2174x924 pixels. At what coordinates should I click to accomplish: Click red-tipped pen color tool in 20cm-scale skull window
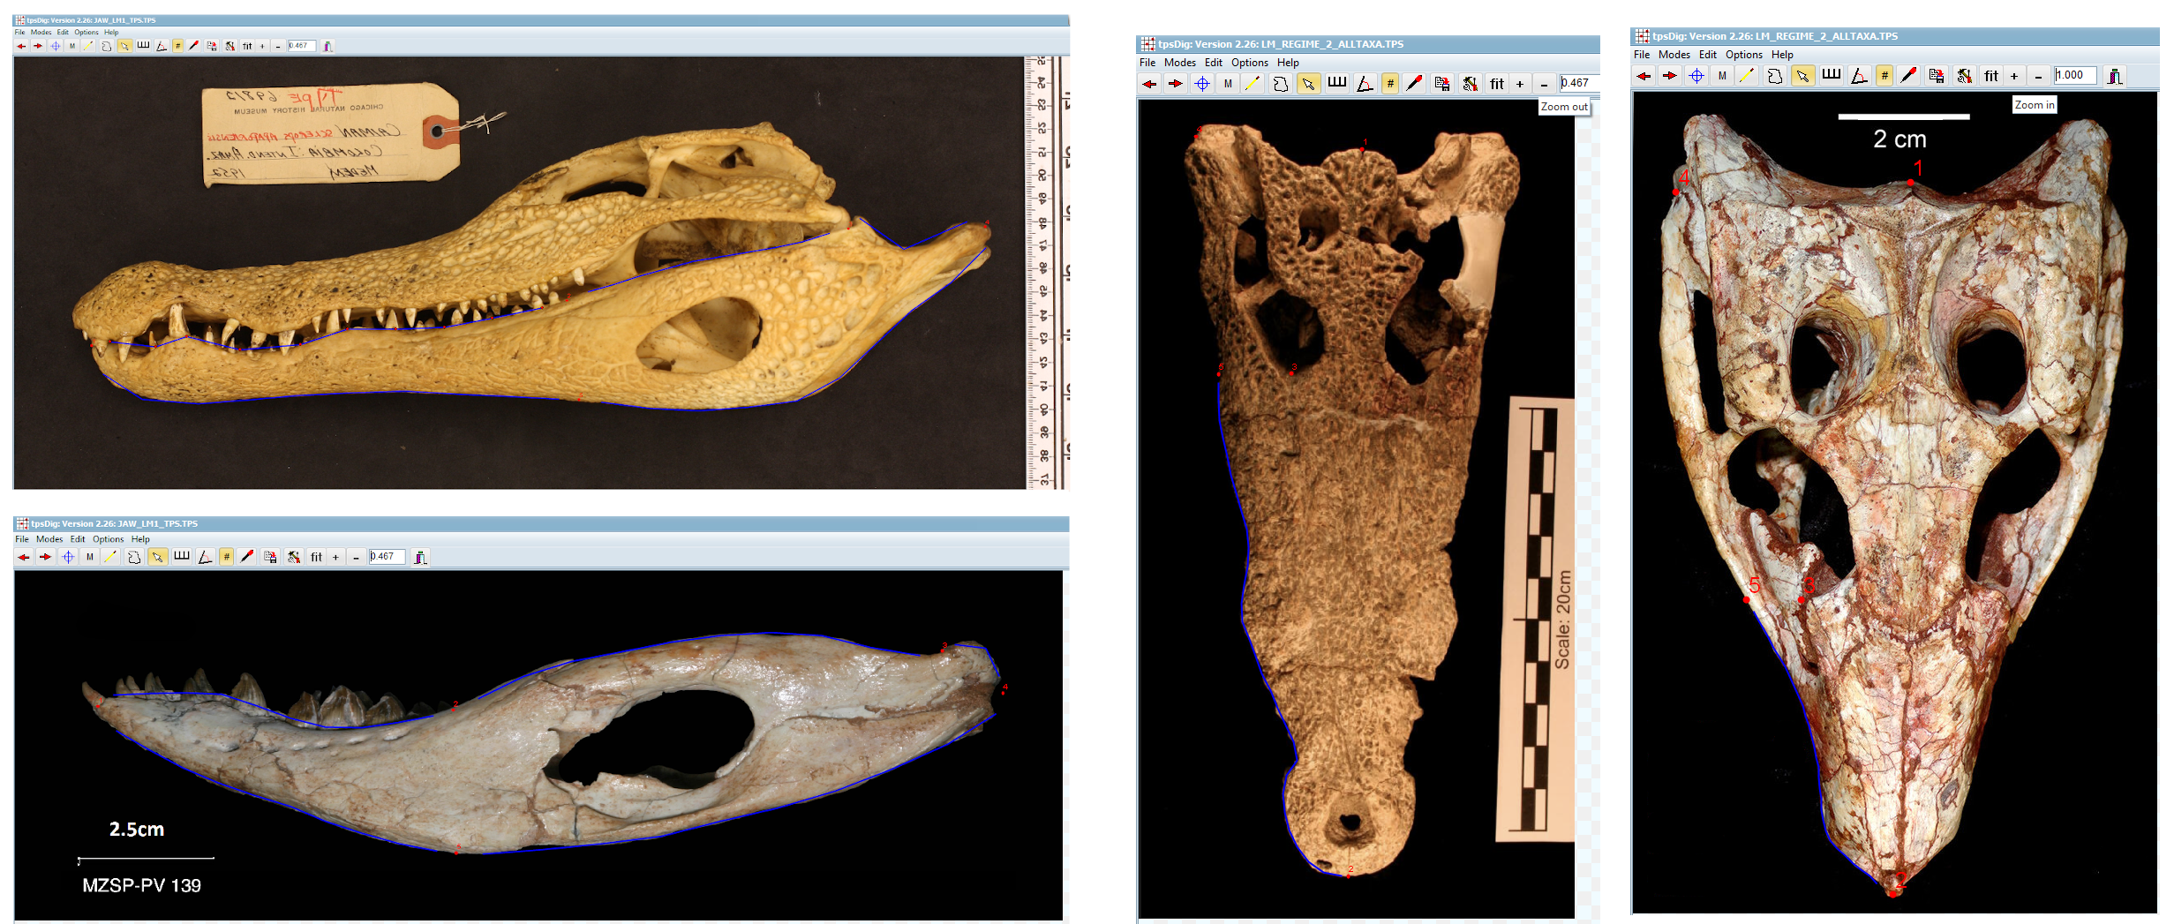coord(1414,84)
